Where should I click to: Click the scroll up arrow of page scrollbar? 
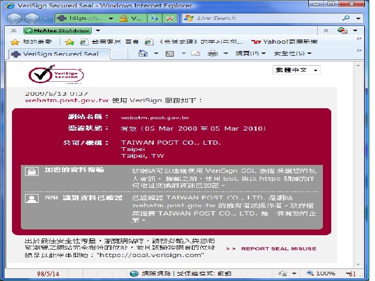tap(358, 65)
